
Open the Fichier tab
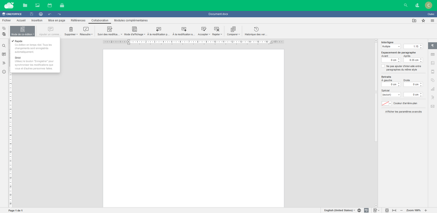coord(7,20)
